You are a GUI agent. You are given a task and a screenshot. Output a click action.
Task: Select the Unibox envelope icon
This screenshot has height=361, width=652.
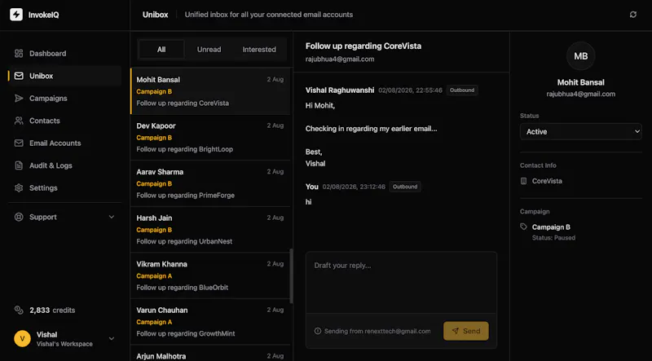click(x=19, y=76)
